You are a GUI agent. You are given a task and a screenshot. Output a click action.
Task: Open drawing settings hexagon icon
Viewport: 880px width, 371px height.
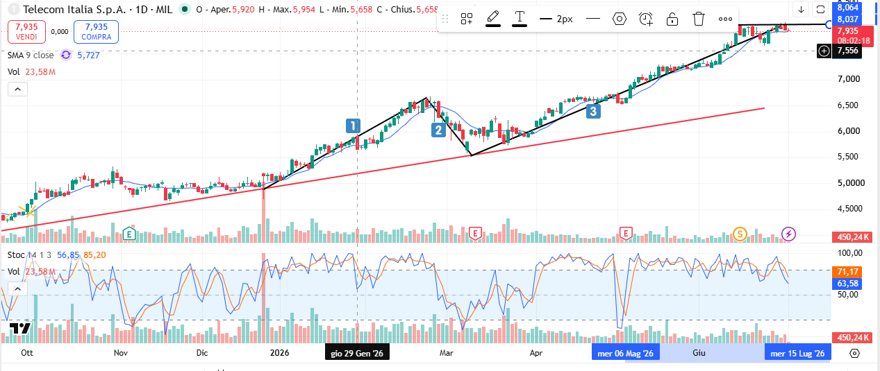[x=620, y=19]
